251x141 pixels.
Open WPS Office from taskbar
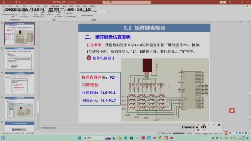click(x=155, y=138)
